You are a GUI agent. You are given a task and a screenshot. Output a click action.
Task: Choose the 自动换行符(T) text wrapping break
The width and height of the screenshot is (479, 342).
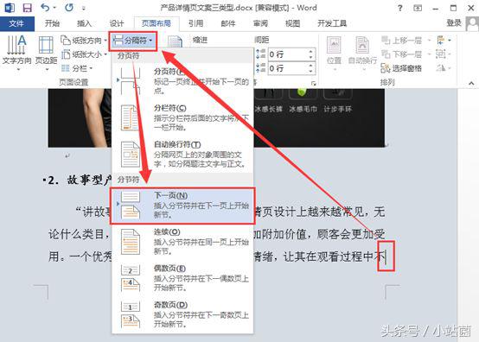(182, 154)
